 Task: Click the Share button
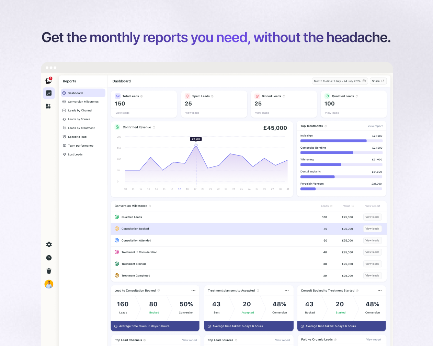click(378, 81)
